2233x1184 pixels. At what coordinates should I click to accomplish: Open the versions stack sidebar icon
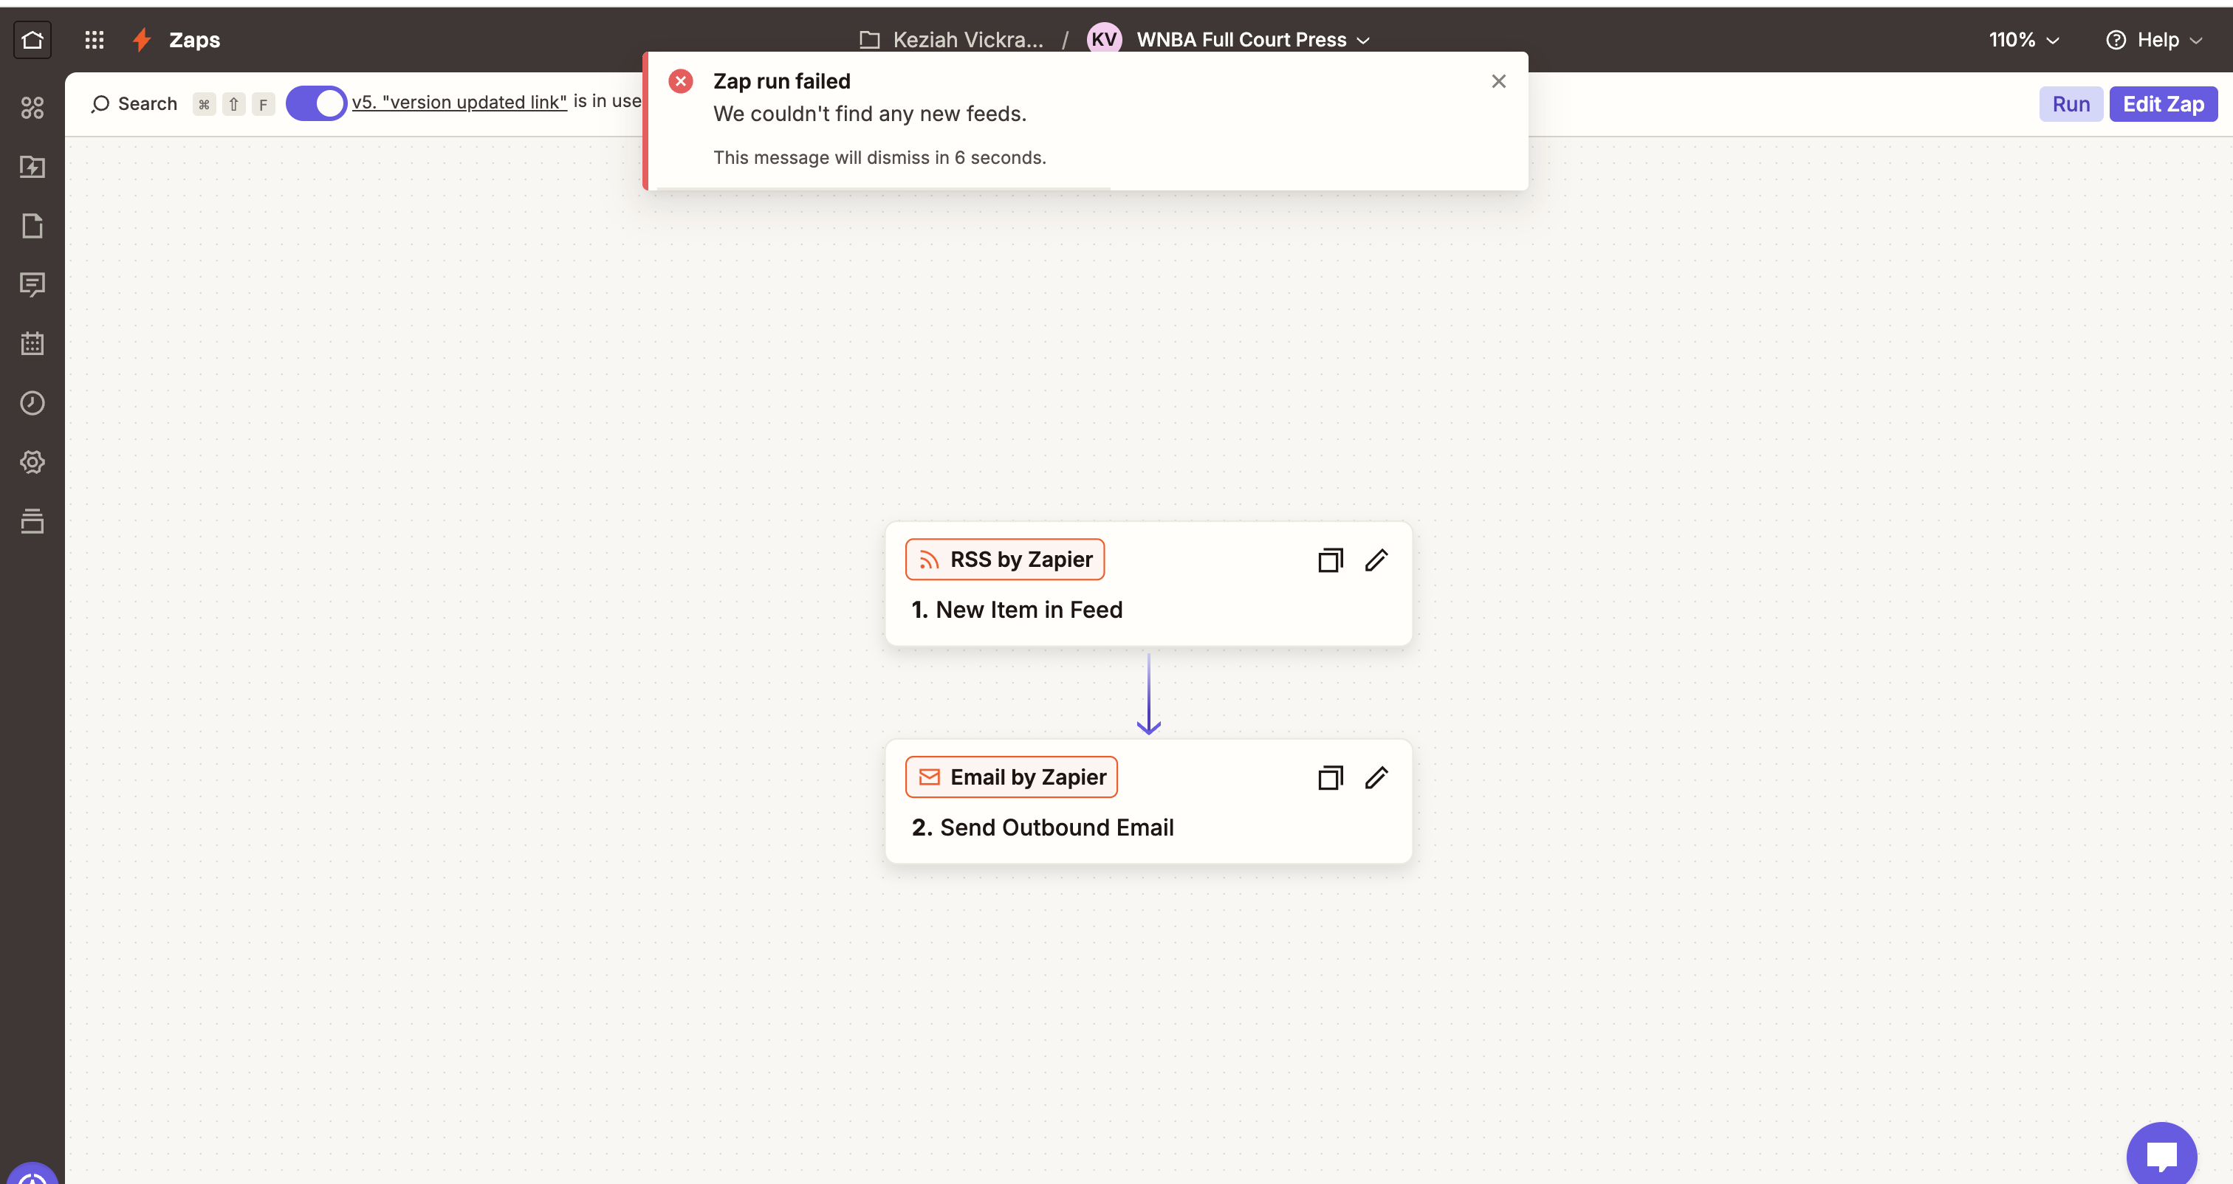(32, 521)
